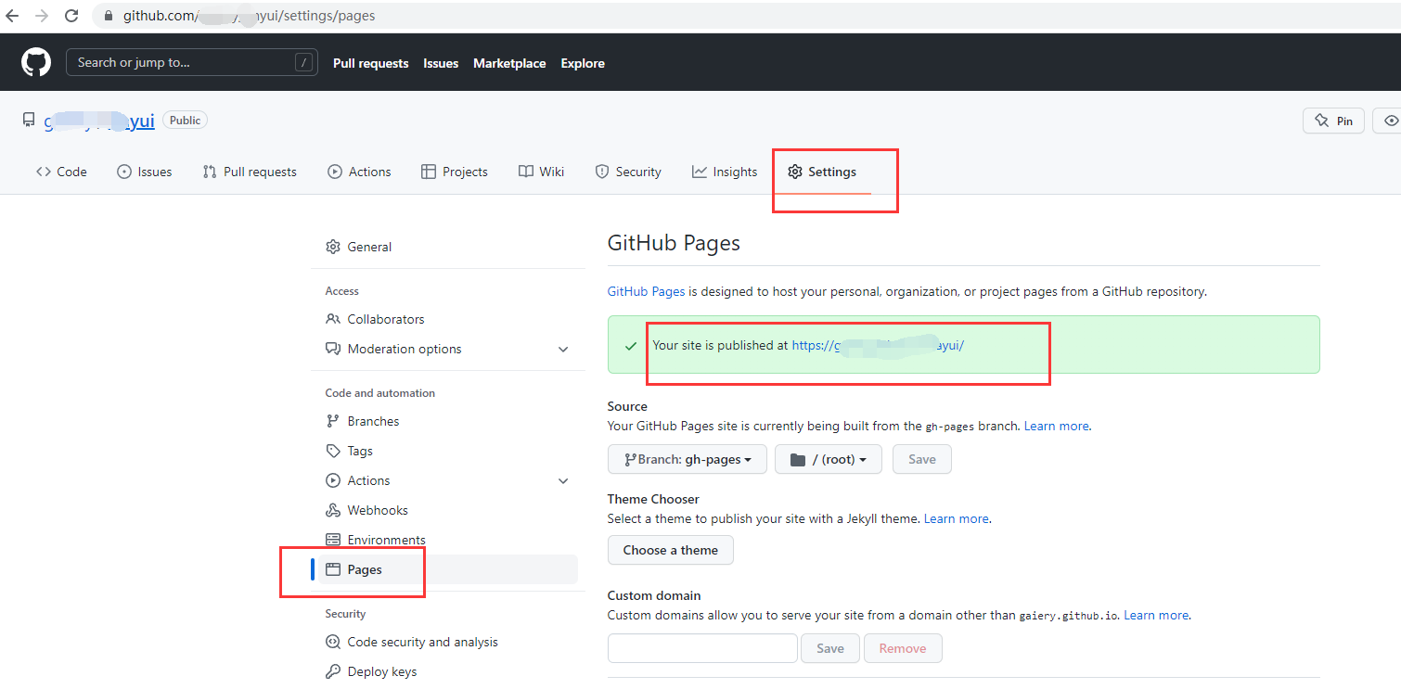Click the Remove custom domain button
This screenshot has width=1401, height=689.
(903, 648)
